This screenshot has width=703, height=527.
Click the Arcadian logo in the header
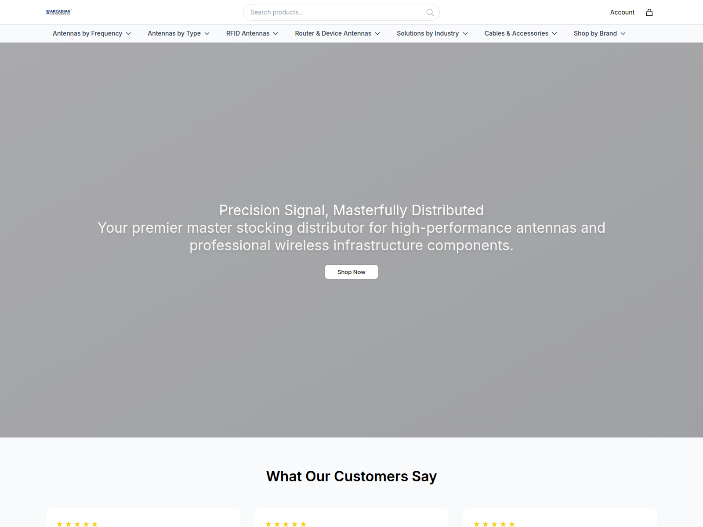point(58,12)
